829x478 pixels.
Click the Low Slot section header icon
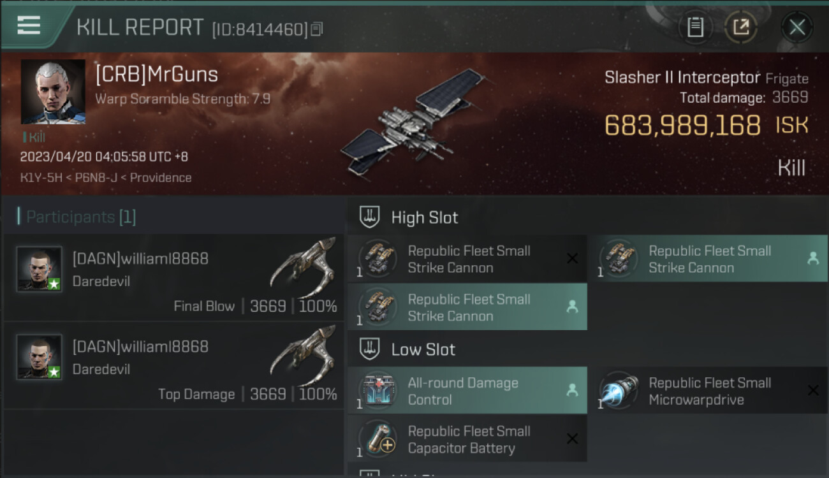(370, 349)
